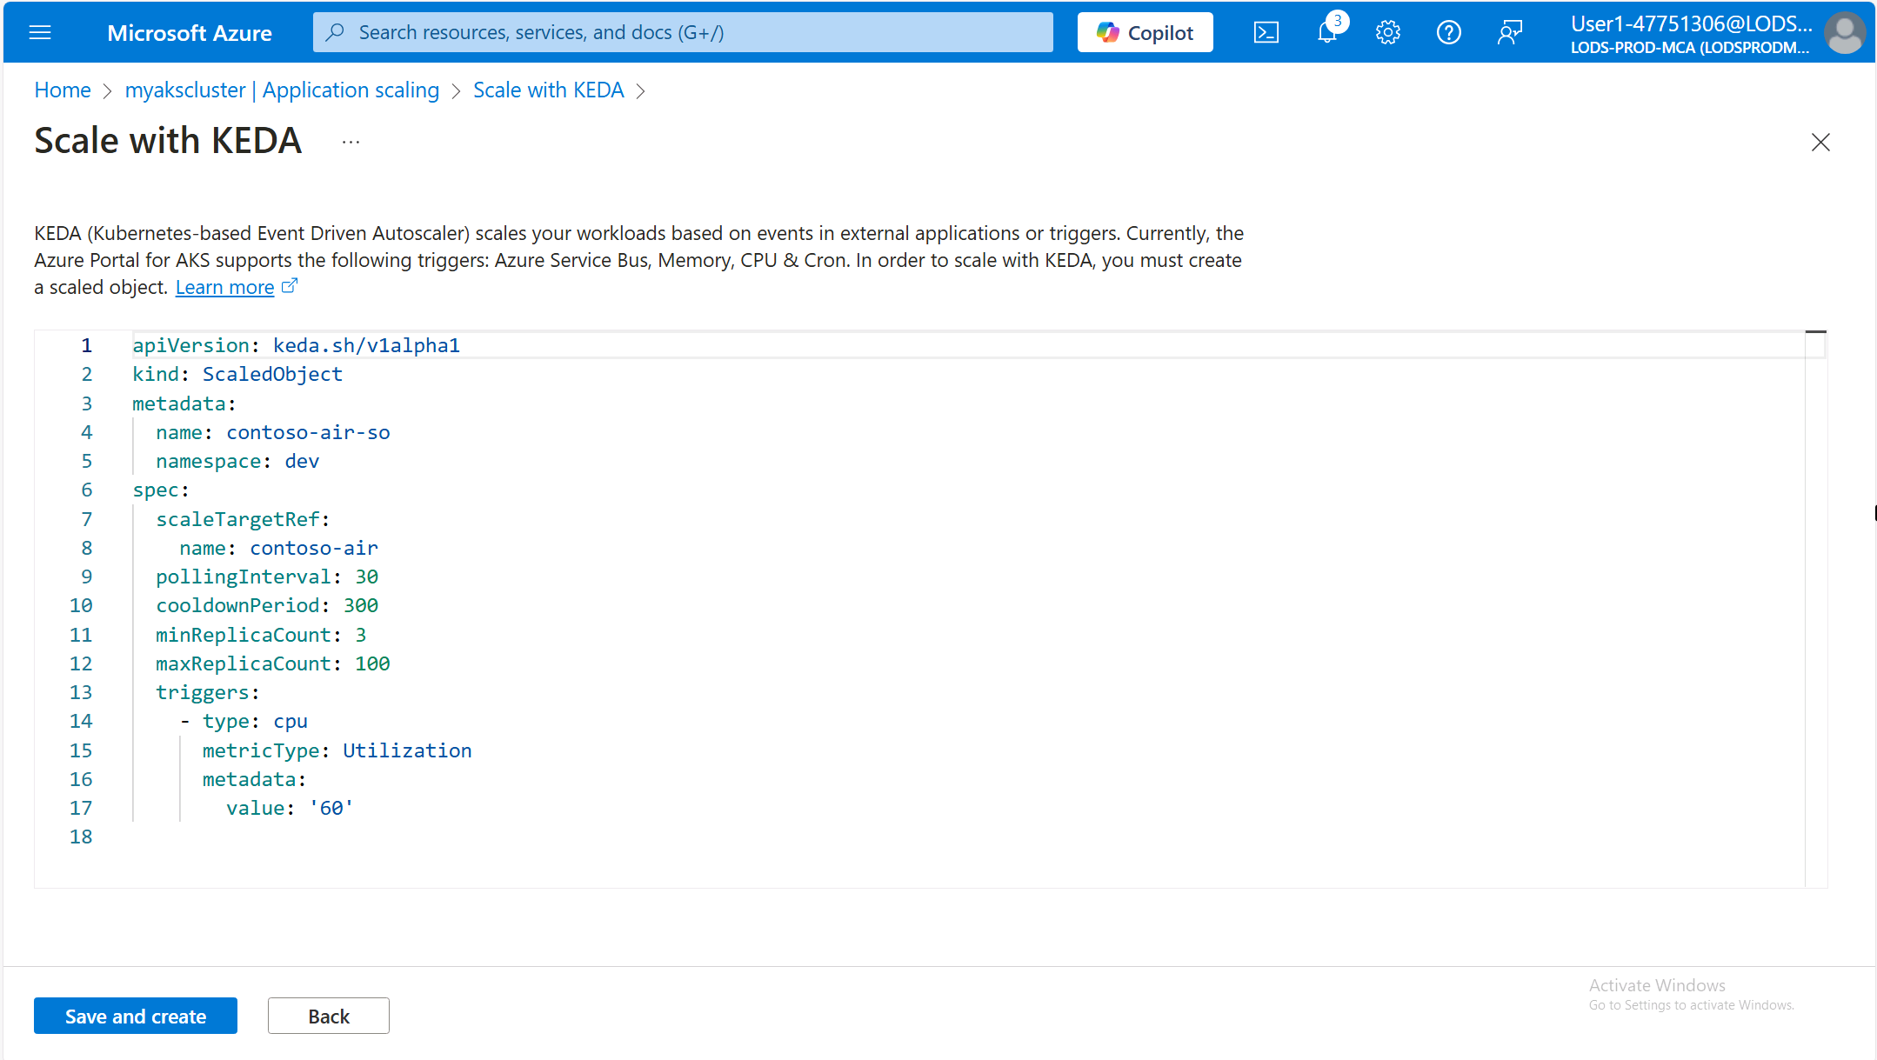Click the Learn more external link
Viewport: 1877px width, 1060px height.
tap(236, 286)
